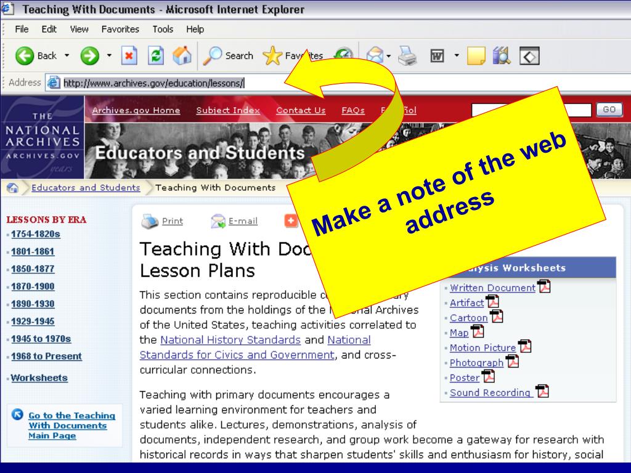Go to the Teaching With Documents Main Page

point(71,426)
